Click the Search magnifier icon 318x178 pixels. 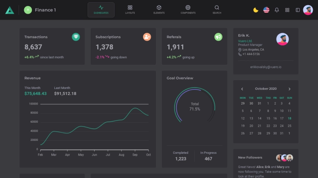point(217,10)
